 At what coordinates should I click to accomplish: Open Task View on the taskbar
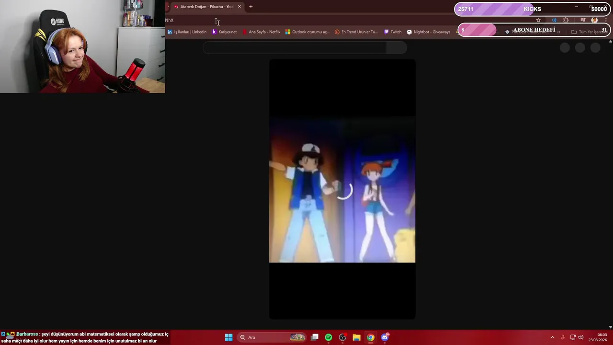click(315, 337)
